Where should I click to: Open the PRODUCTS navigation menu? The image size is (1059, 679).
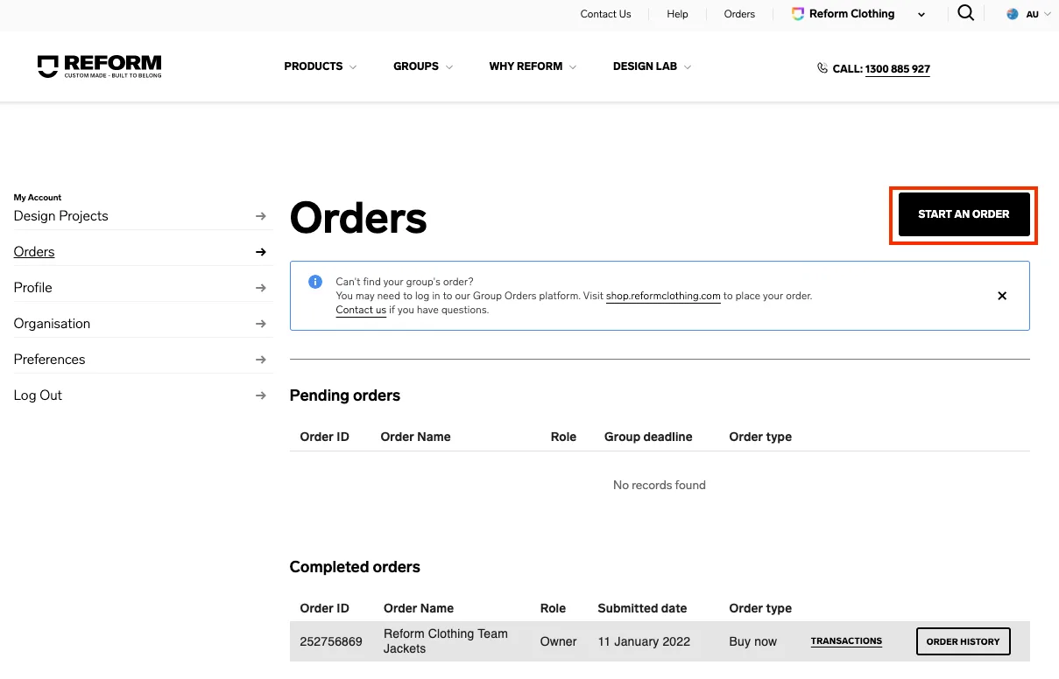click(314, 66)
